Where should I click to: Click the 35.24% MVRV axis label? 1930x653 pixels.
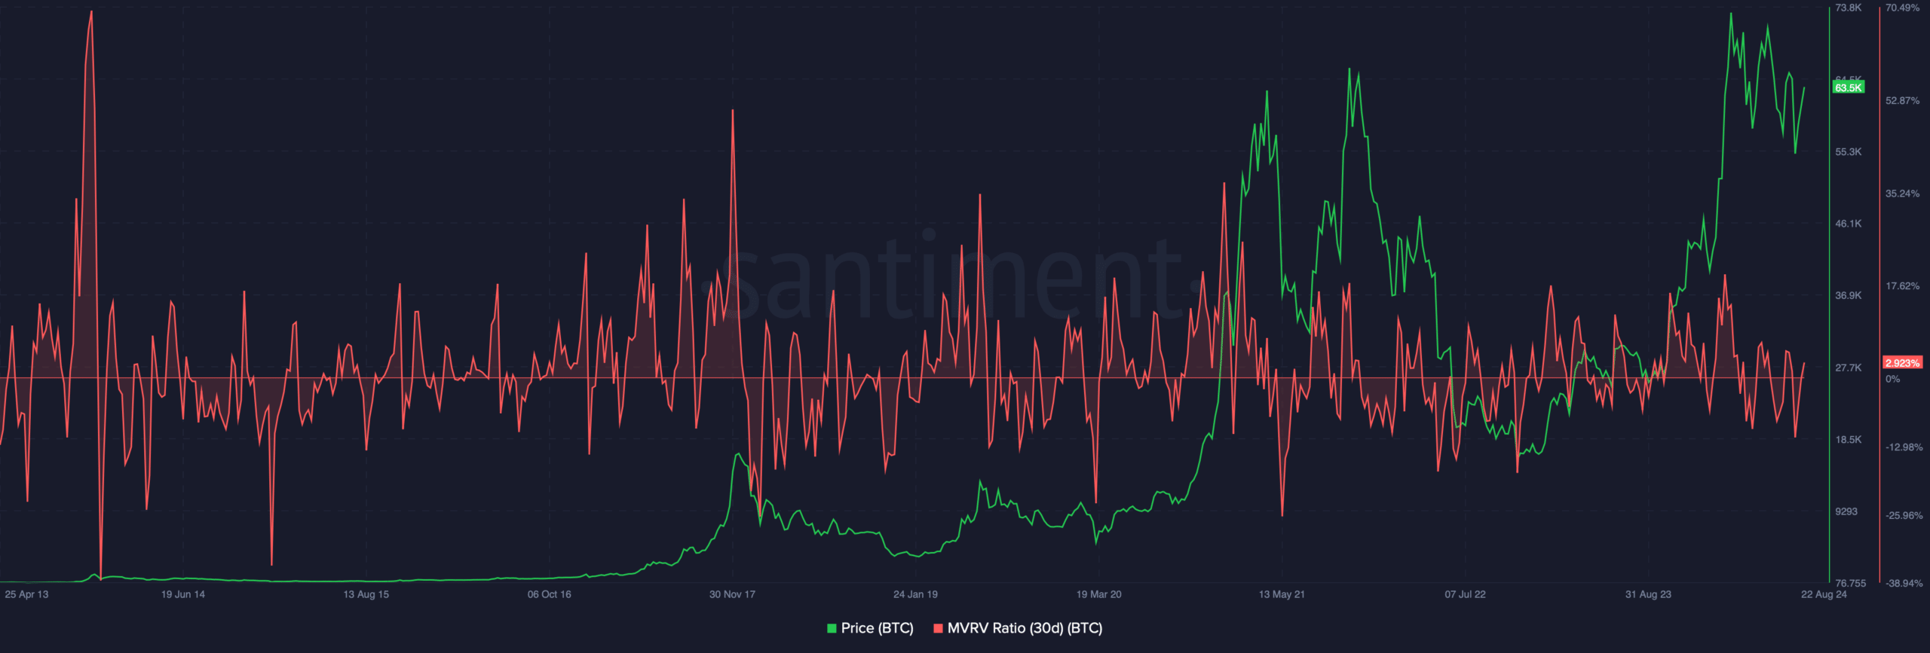(1903, 194)
